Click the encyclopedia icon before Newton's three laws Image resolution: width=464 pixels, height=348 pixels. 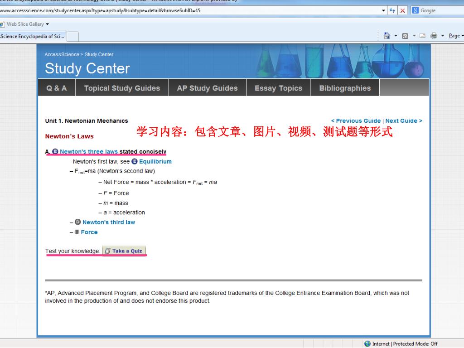(x=55, y=151)
